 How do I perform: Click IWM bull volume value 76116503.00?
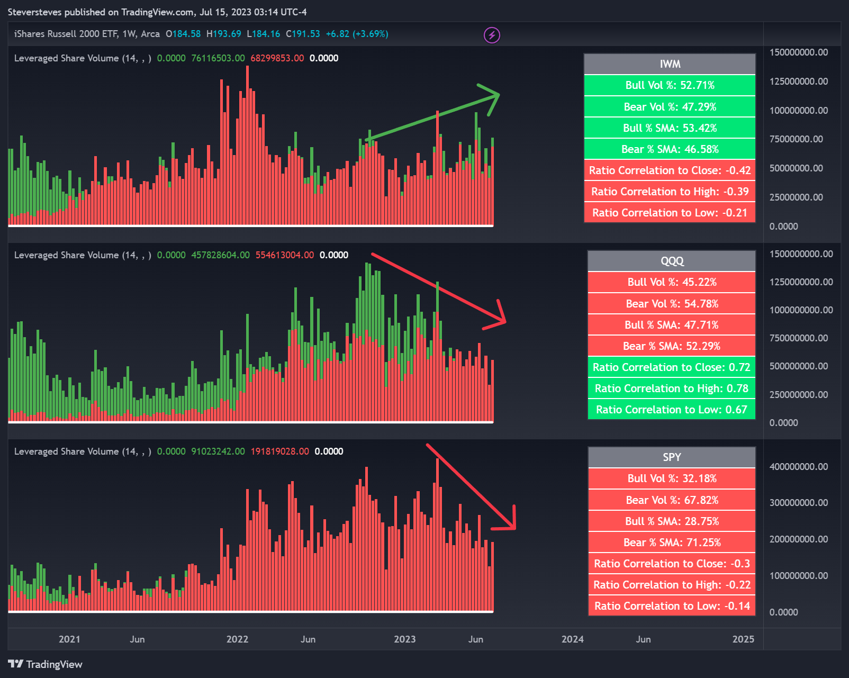(218, 58)
